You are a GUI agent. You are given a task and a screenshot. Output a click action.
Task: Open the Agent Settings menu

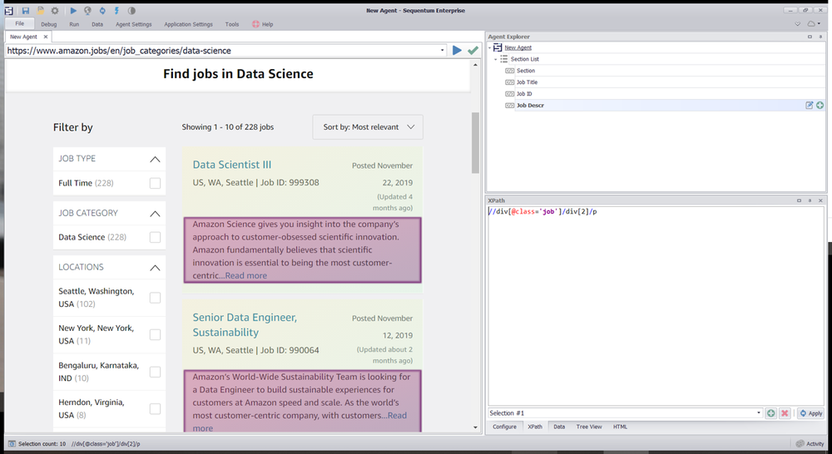134,24
